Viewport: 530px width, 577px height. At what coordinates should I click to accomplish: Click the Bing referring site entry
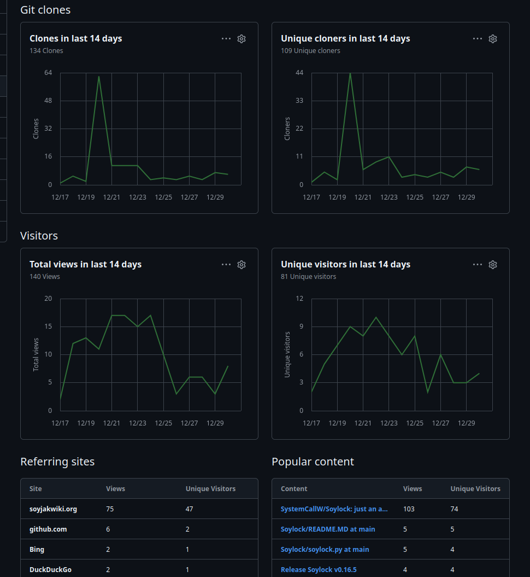37,549
